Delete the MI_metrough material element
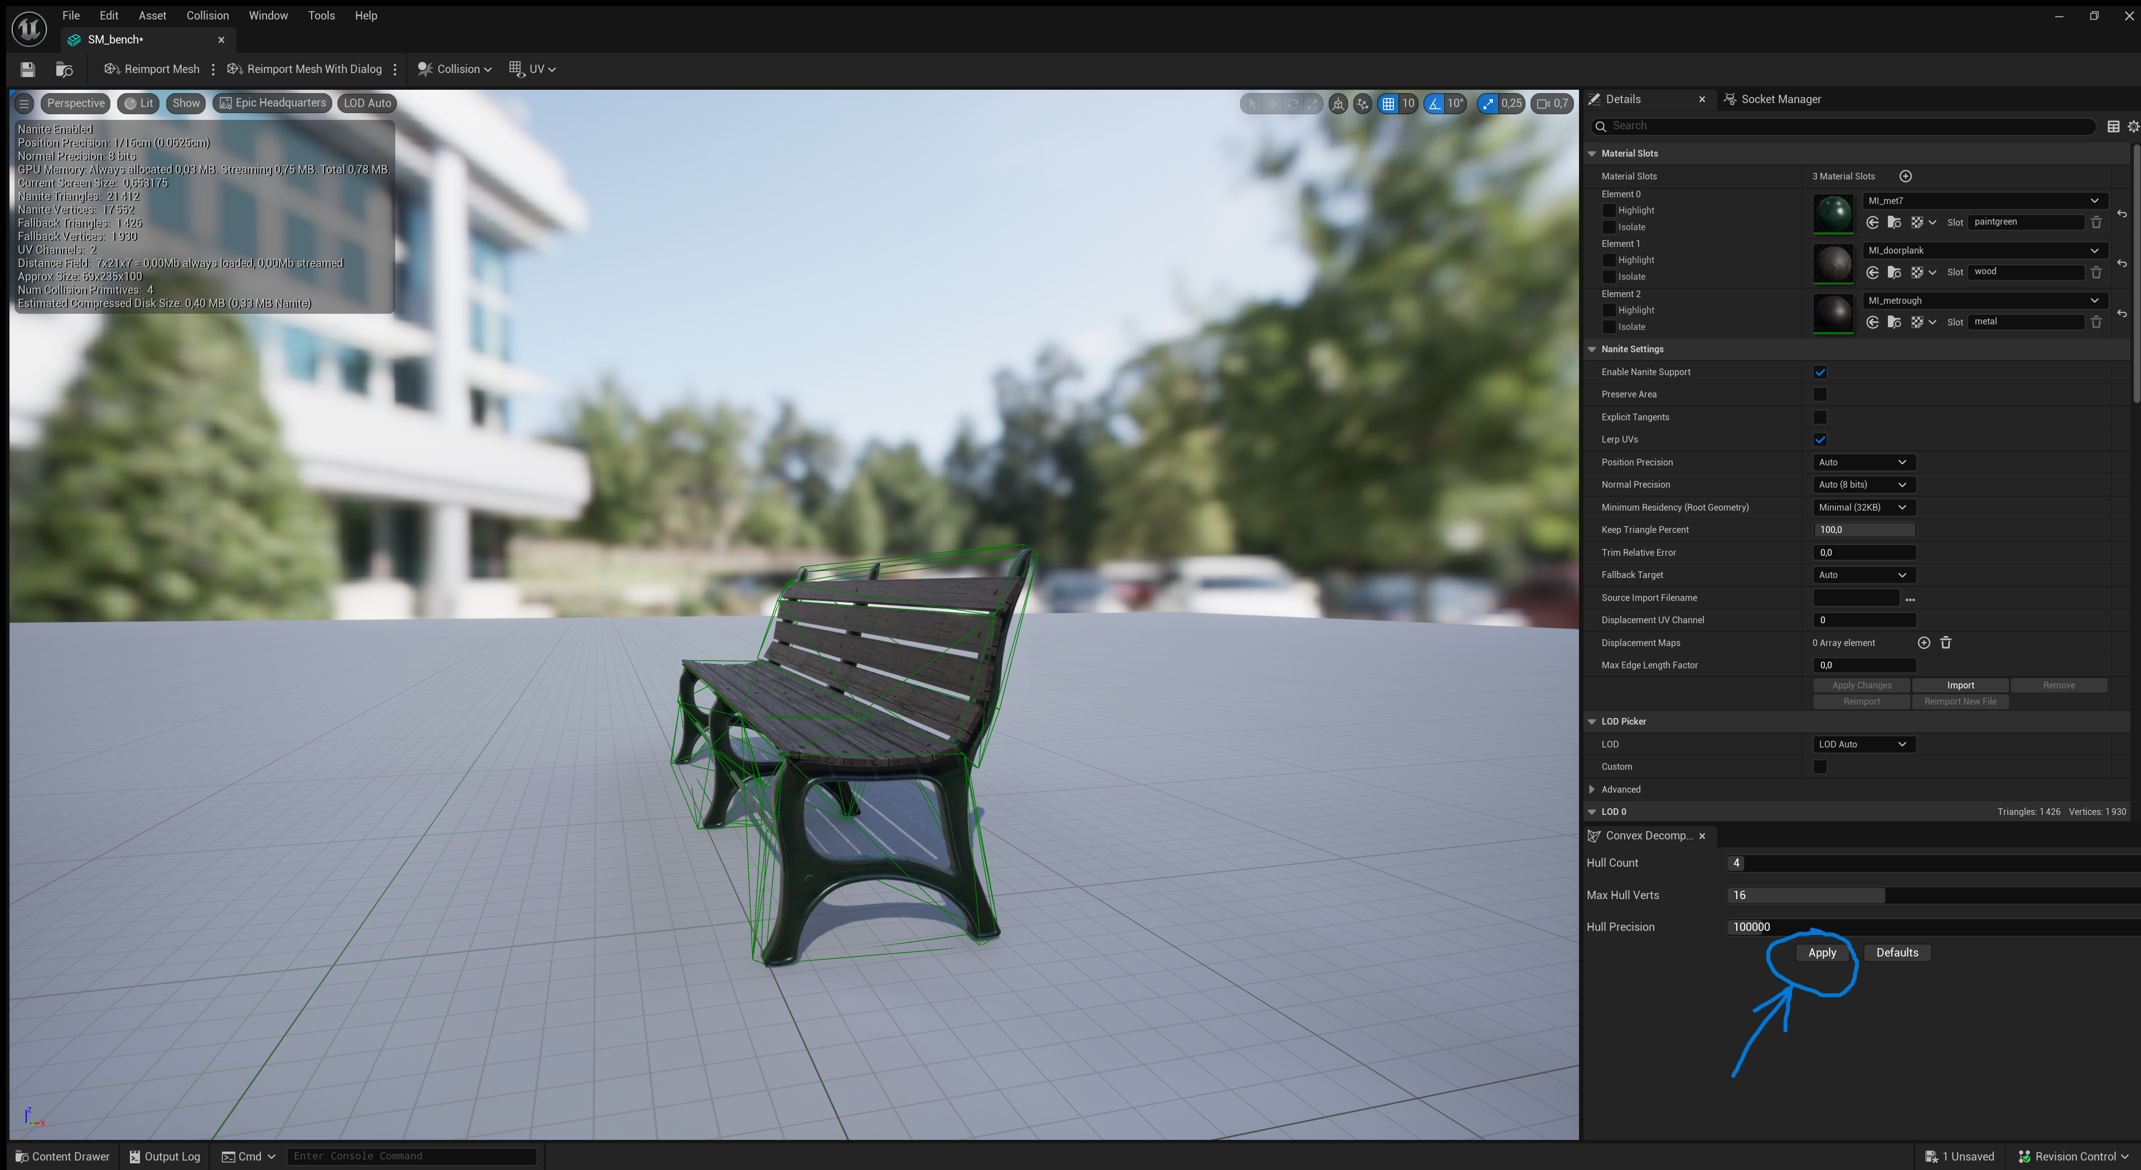Screen dimensions: 2141x1170 click(x=2097, y=322)
